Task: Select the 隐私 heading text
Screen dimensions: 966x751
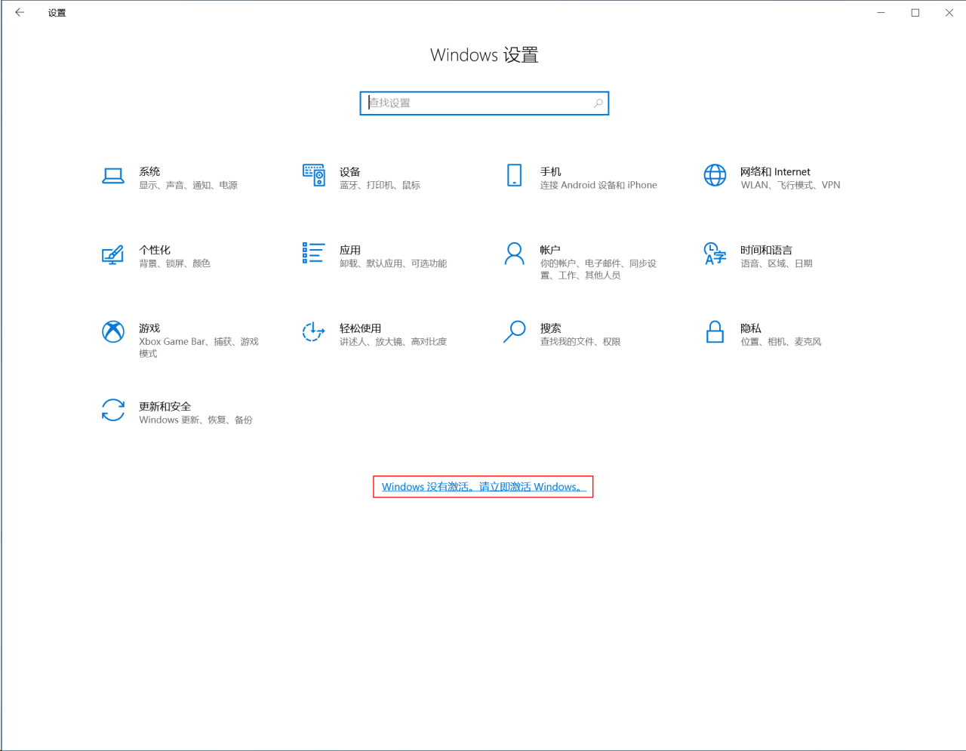Action: tap(751, 328)
